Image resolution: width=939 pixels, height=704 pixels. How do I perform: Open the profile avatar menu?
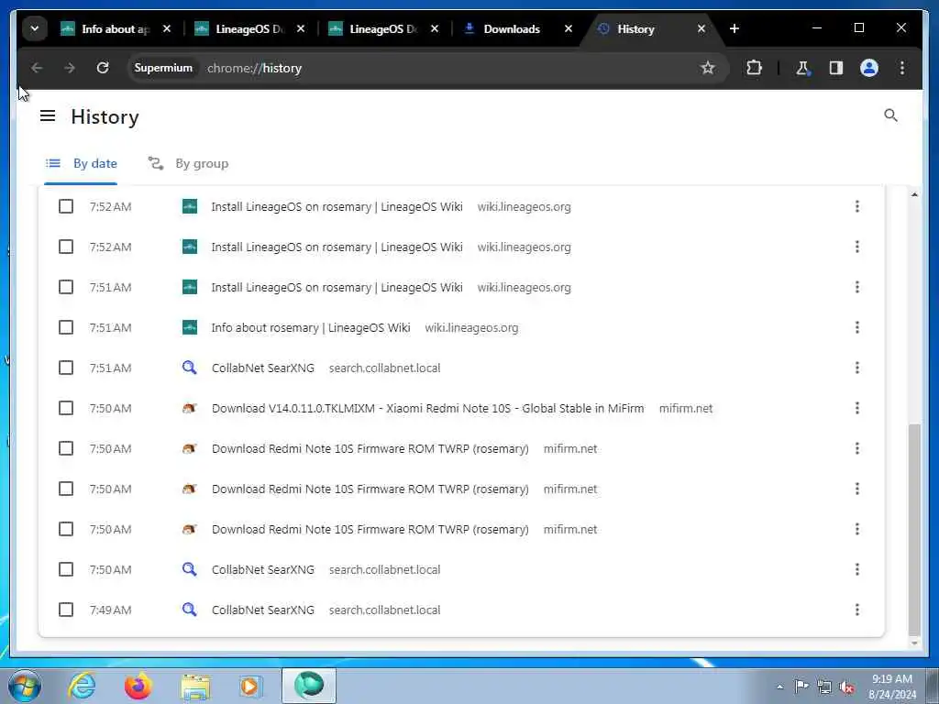point(869,68)
